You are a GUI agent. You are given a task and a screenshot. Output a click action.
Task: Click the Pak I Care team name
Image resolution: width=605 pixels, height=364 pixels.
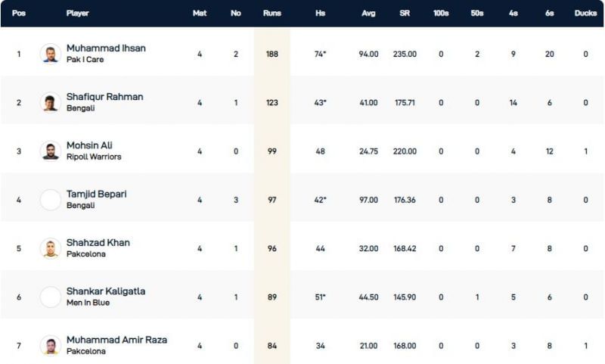[85, 60]
